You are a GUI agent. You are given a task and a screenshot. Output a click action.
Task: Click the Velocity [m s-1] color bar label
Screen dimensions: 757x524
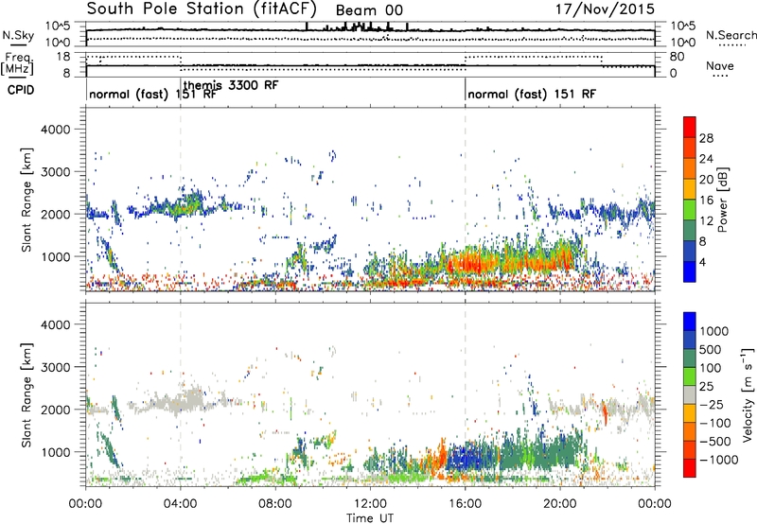[x=748, y=394]
